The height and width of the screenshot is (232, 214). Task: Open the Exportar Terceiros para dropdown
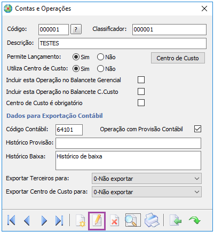pos(147,179)
